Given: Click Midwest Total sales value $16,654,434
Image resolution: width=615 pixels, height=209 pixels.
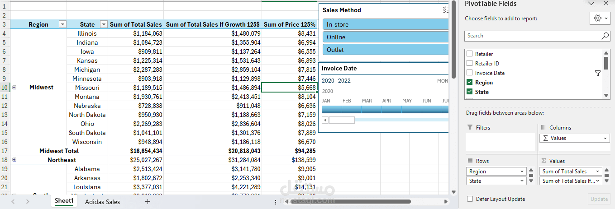Looking at the screenshot, I should point(135,151).
